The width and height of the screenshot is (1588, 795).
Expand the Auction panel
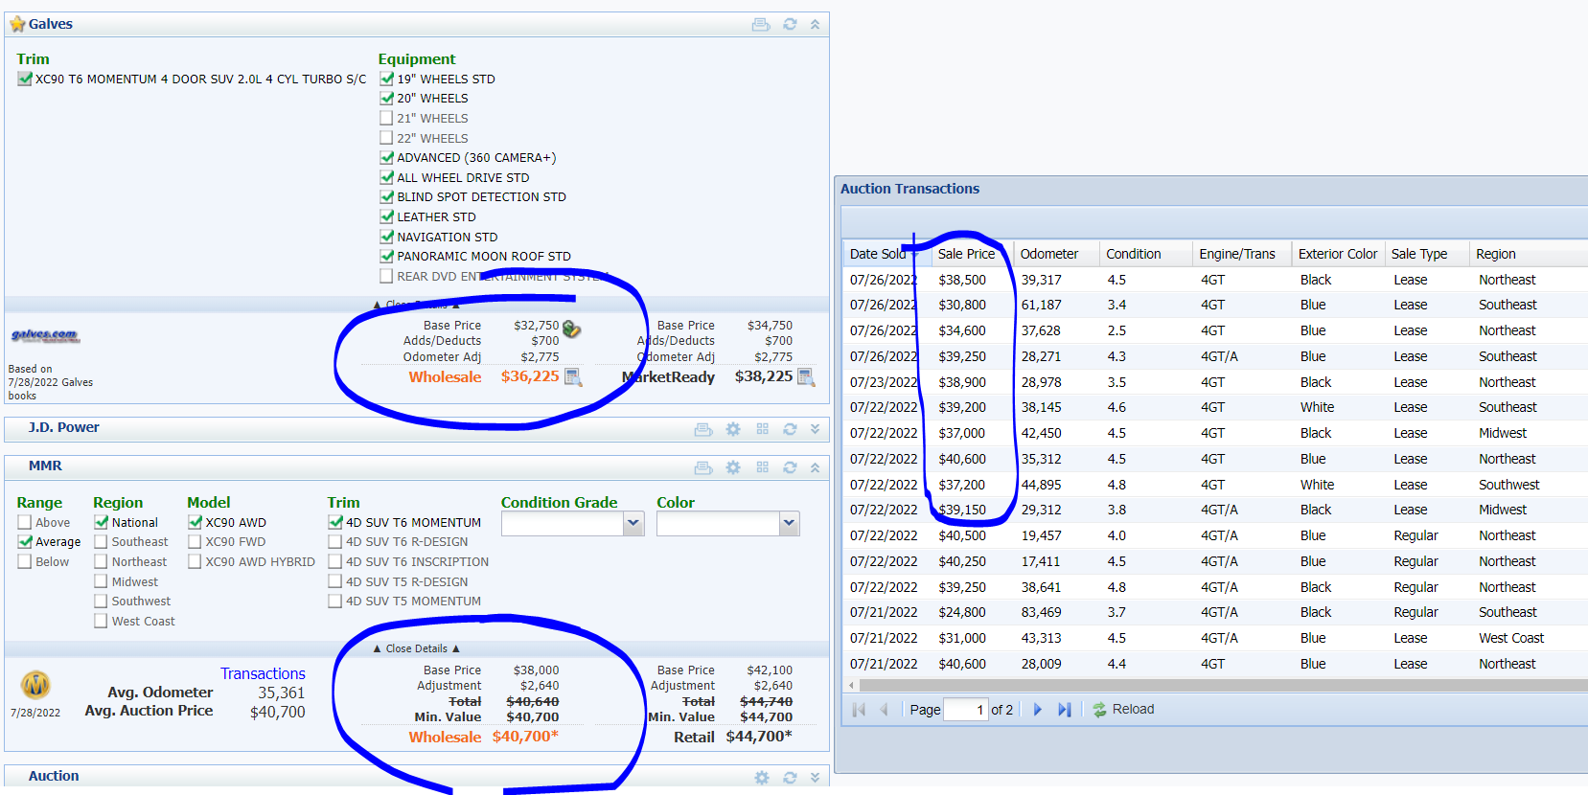click(815, 778)
